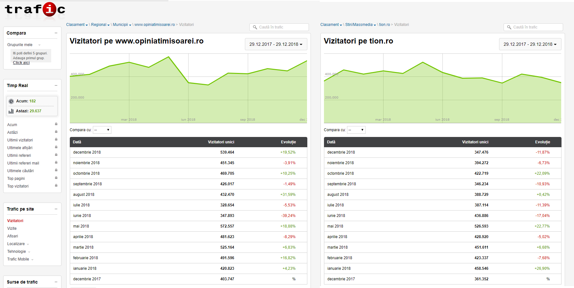The width and height of the screenshot is (574, 288).
Task: Click the tion.ro visitors chart area
Action: 442,88
